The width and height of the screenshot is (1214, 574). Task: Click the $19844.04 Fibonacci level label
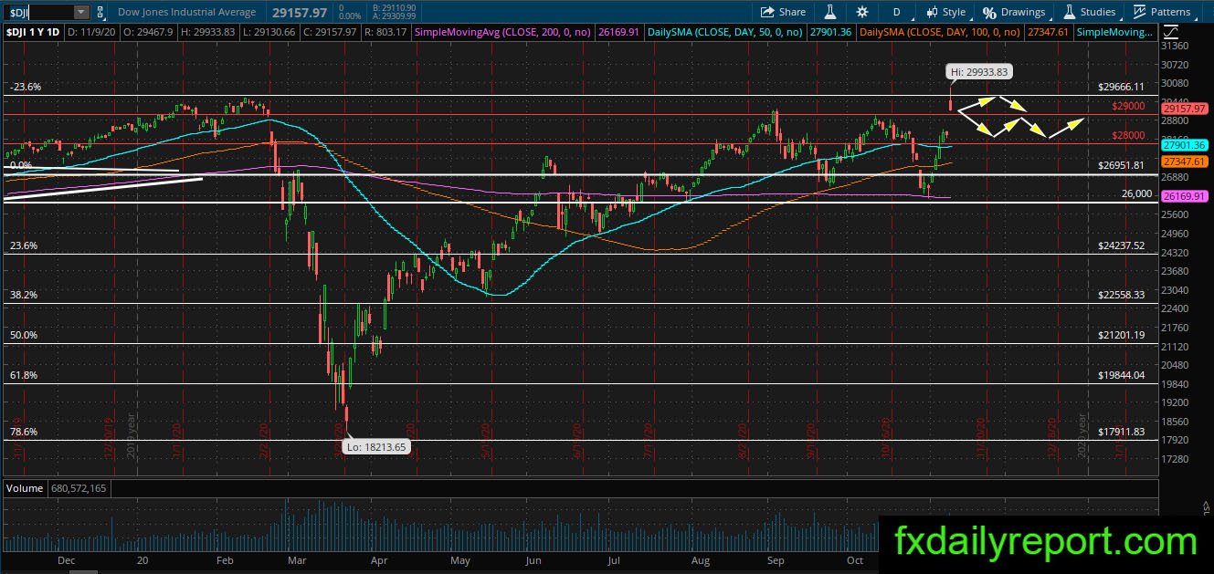tap(1121, 375)
